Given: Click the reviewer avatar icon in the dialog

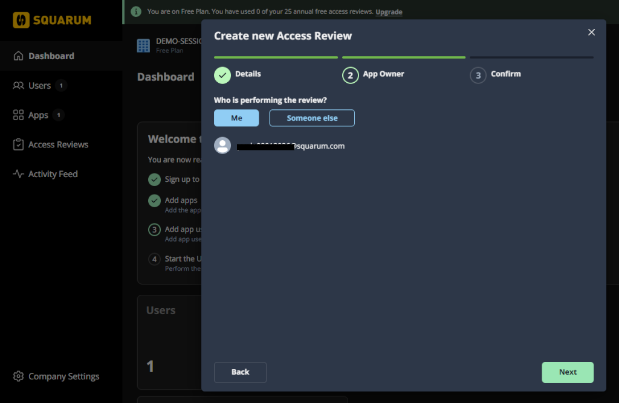Looking at the screenshot, I should (222, 145).
